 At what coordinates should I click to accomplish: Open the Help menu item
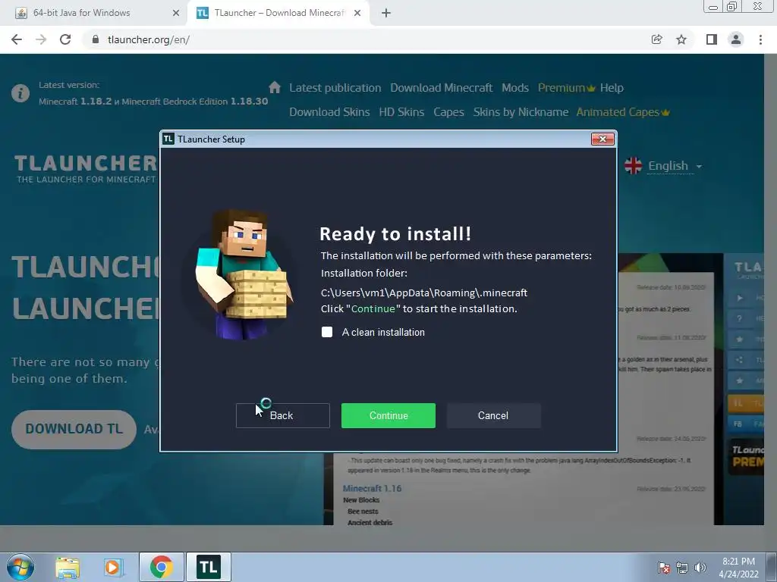[612, 88]
